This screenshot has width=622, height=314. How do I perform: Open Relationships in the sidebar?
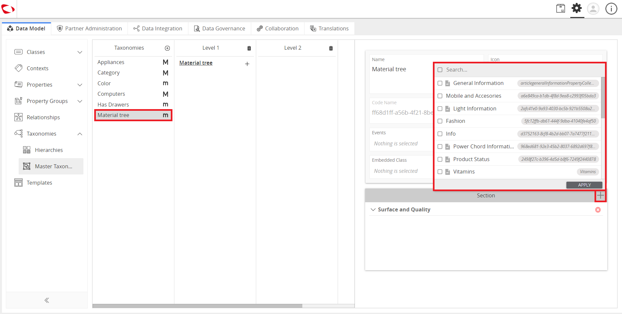tap(43, 117)
